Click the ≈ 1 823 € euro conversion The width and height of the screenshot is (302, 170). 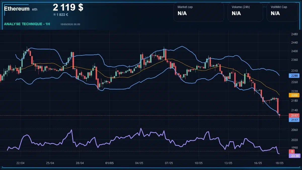click(61, 15)
